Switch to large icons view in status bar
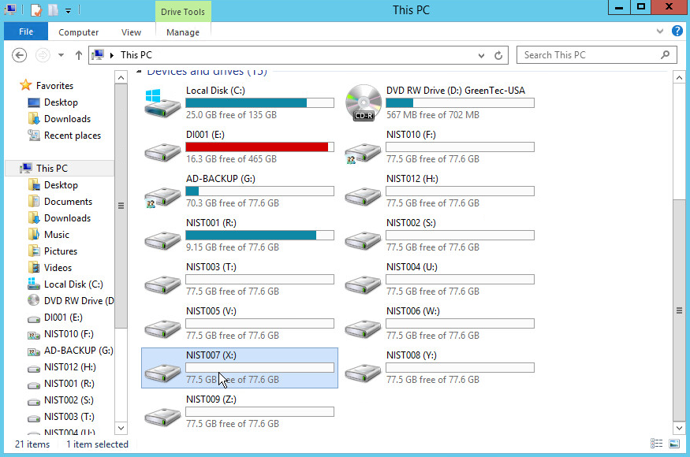 click(674, 444)
